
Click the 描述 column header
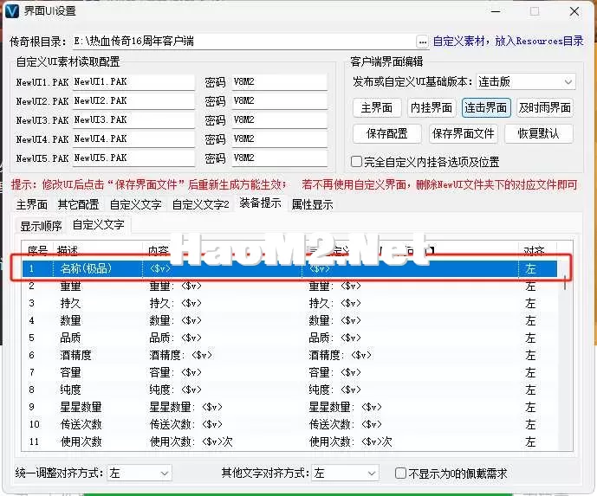(x=97, y=250)
